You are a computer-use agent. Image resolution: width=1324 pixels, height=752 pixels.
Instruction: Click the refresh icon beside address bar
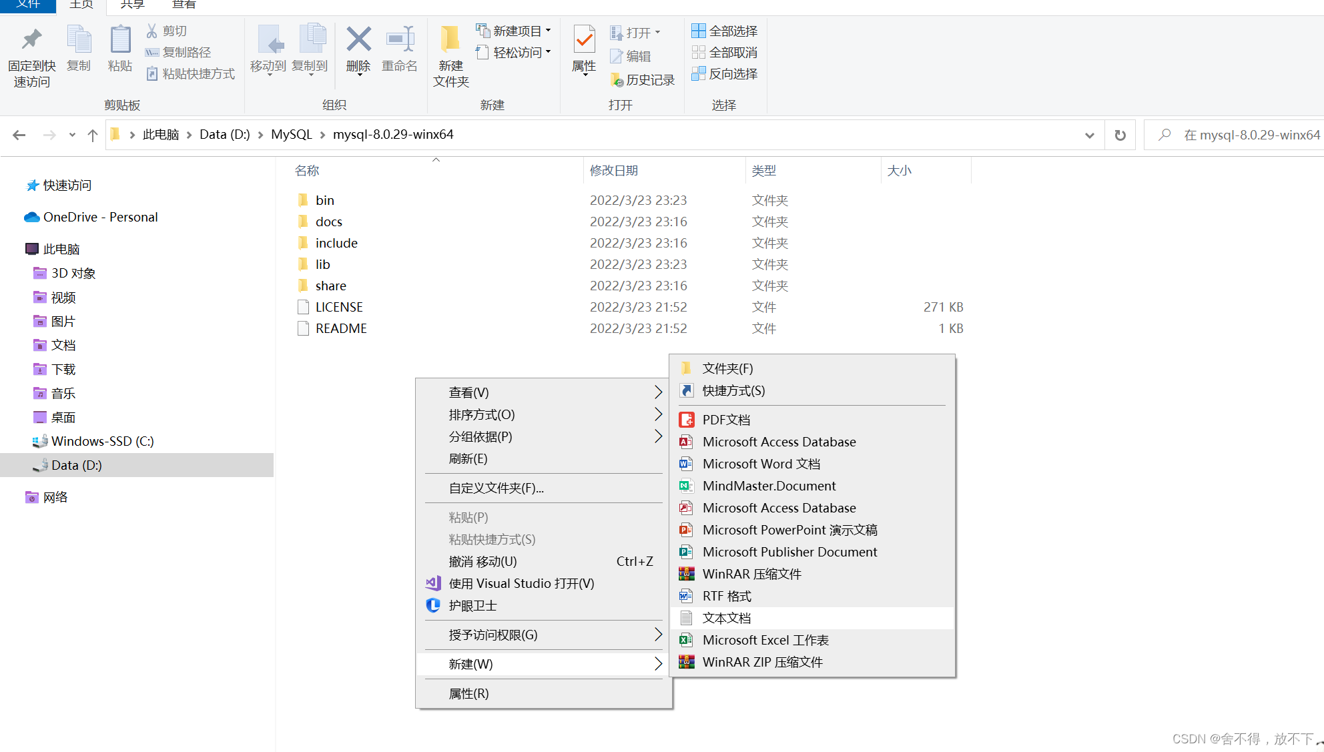pyautogui.click(x=1120, y=135)
